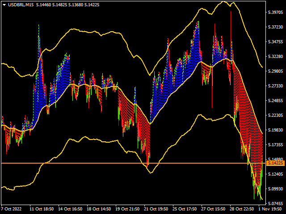
Task: Select price scale value 5.07455
Action: [275, 203]
